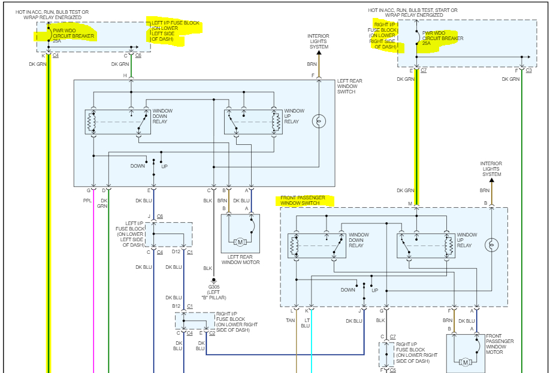Screen dimensions: 553x373
Task: Click the underlined C2 label at pin E
Action: 212,333
